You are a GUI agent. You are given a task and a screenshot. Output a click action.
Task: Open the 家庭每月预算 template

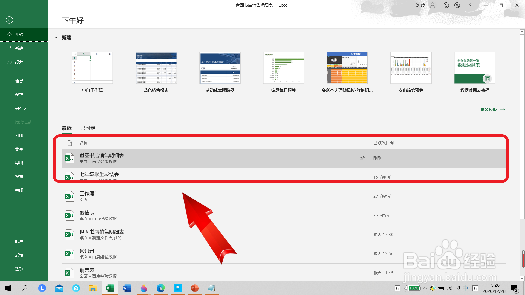tap(284, 68)
